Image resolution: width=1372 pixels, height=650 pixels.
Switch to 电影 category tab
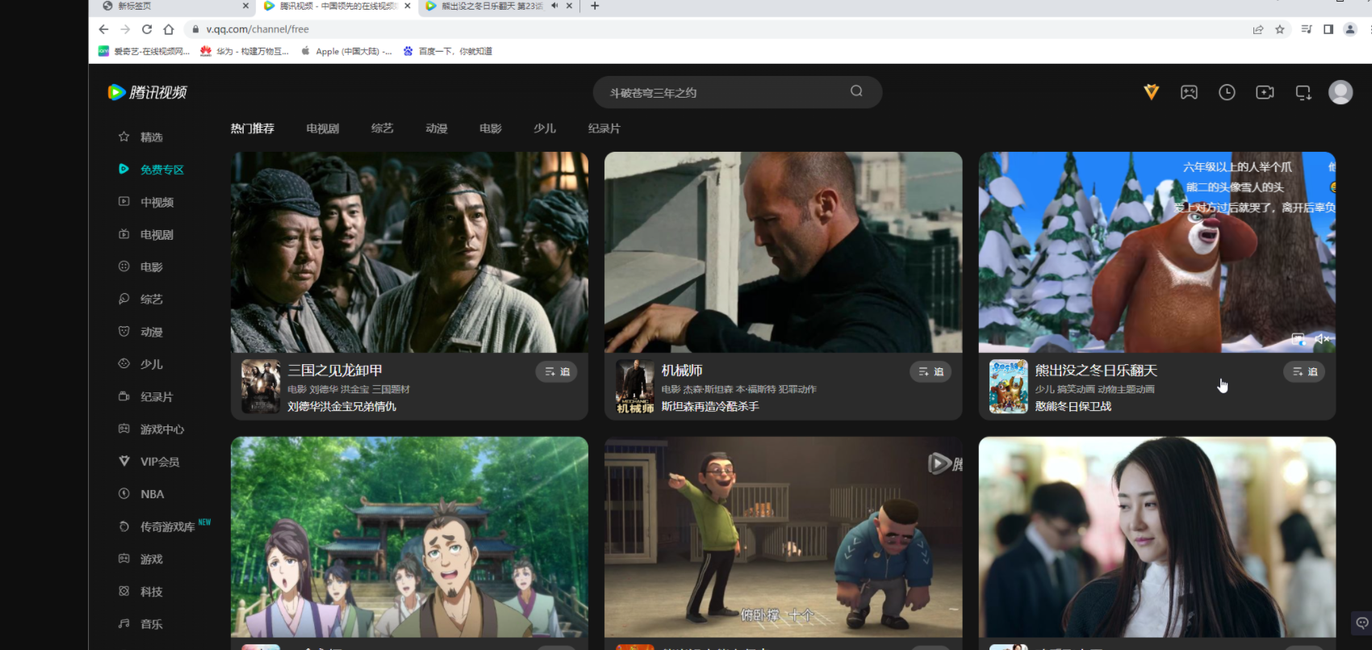pos(491,128)
